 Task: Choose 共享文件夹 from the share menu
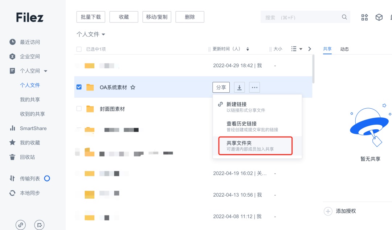[255, 146]
